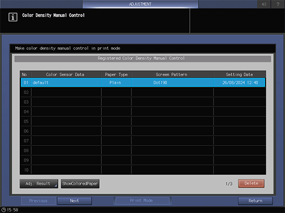The height and width of the screenshot is (213, 285).
Task: Switch to the ADJUSTMENT tab
Action: pos(140,4)
